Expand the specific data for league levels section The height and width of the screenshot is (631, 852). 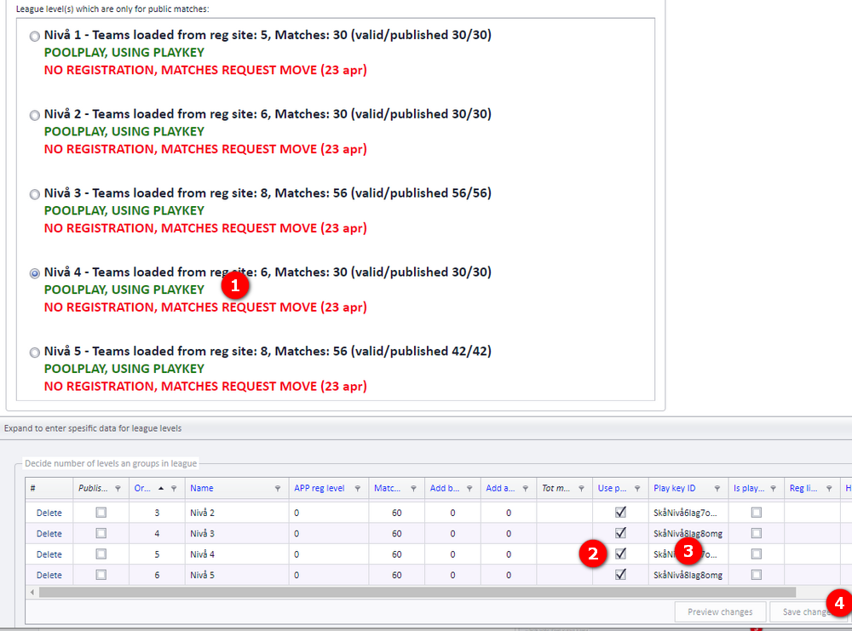click(x=93, y=428)
